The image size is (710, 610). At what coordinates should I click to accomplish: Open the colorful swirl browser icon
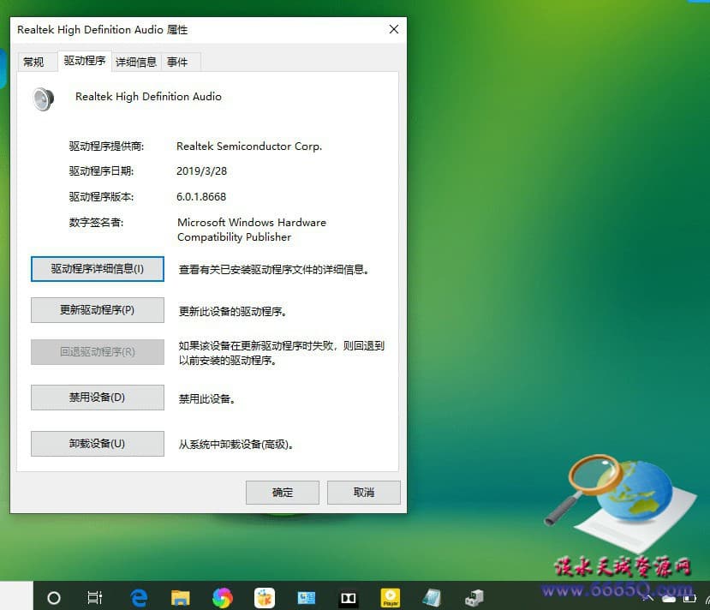pos(223,598)
